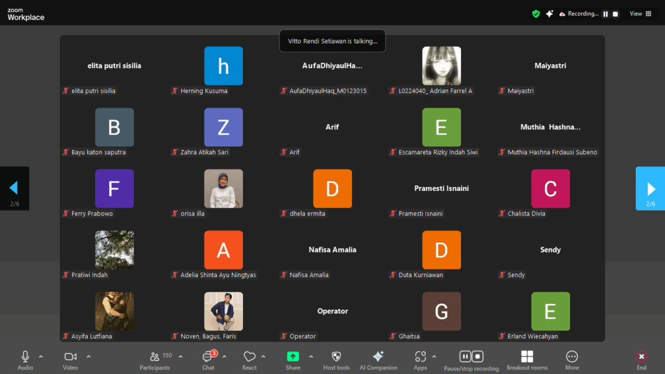
Task: Select dhela ermita's D avatar
Action: (x=332, y=188)
